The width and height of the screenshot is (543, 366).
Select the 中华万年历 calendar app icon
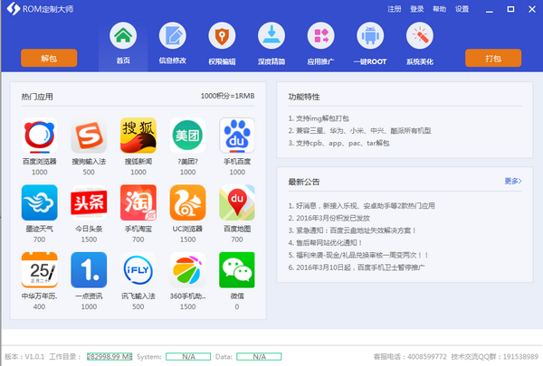click(40, 270)
